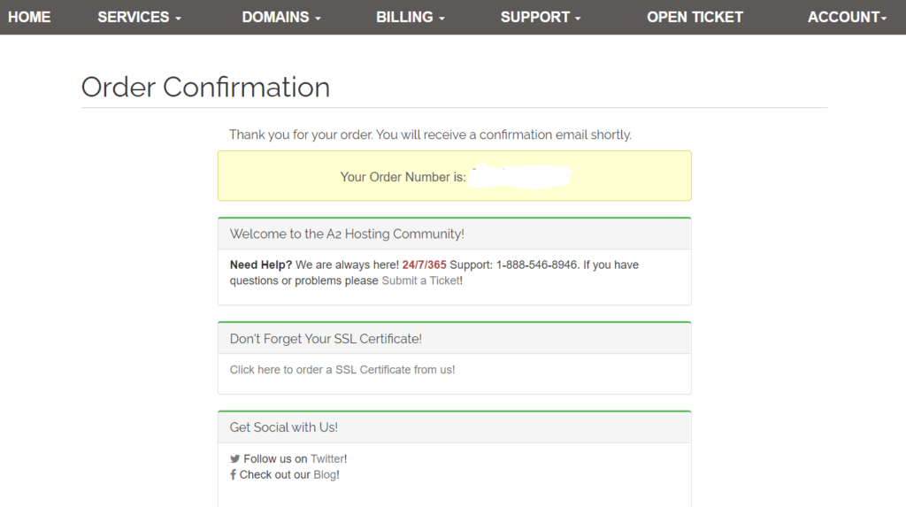Click the 24/7/365 red text
906x507 pixels.
click(x=424, y=265)
